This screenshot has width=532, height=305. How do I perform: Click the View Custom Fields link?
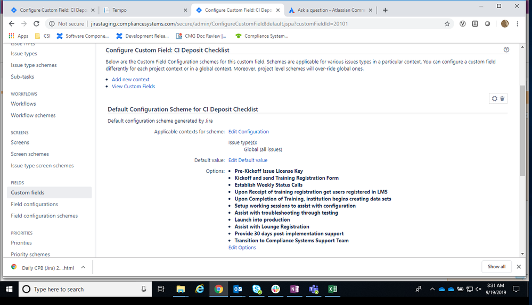tap(133, 87)
